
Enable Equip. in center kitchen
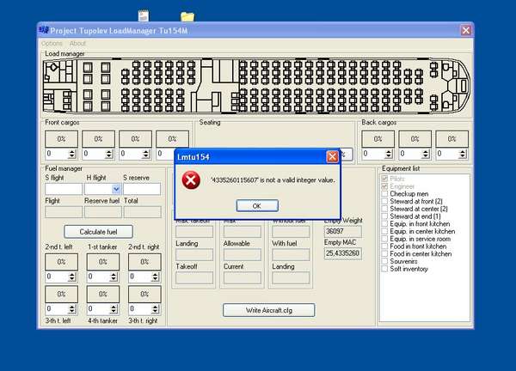[384, 231]
